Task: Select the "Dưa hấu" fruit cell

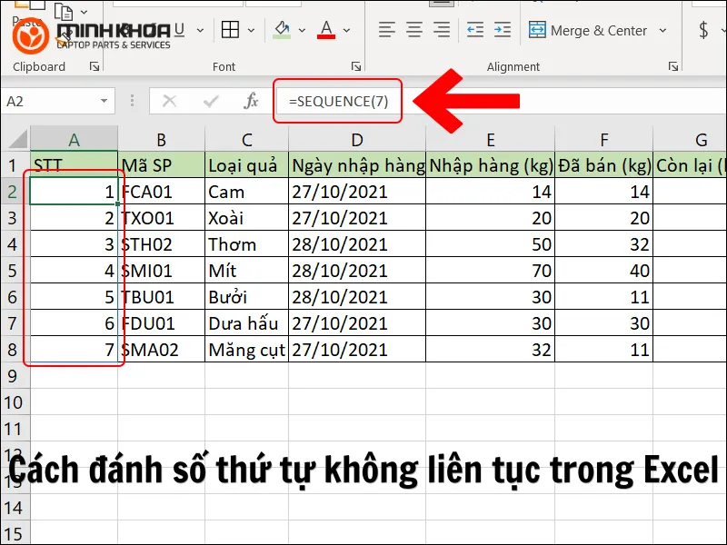Action: [246, 323]
